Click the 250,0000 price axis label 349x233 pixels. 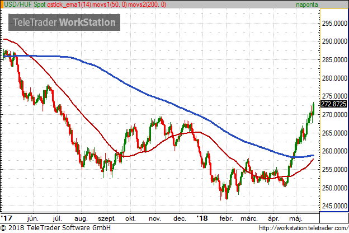[x=334, y=188]
